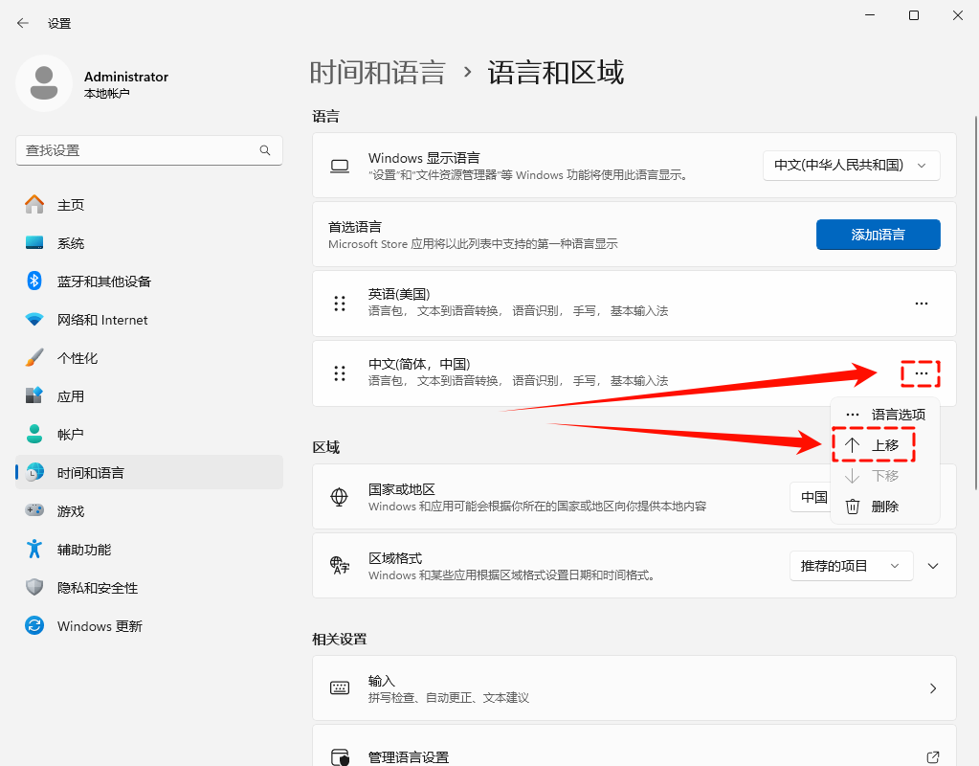Select 上移 in the context menu
Image resolution: width=979 pixels, height=766 pixels.
(x=873, y=444)
